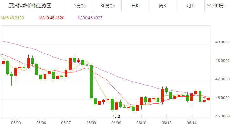This screenshot has width=231, height=127.
Task: Click the MA5:46.3100 indicator label
Action: 12,18
